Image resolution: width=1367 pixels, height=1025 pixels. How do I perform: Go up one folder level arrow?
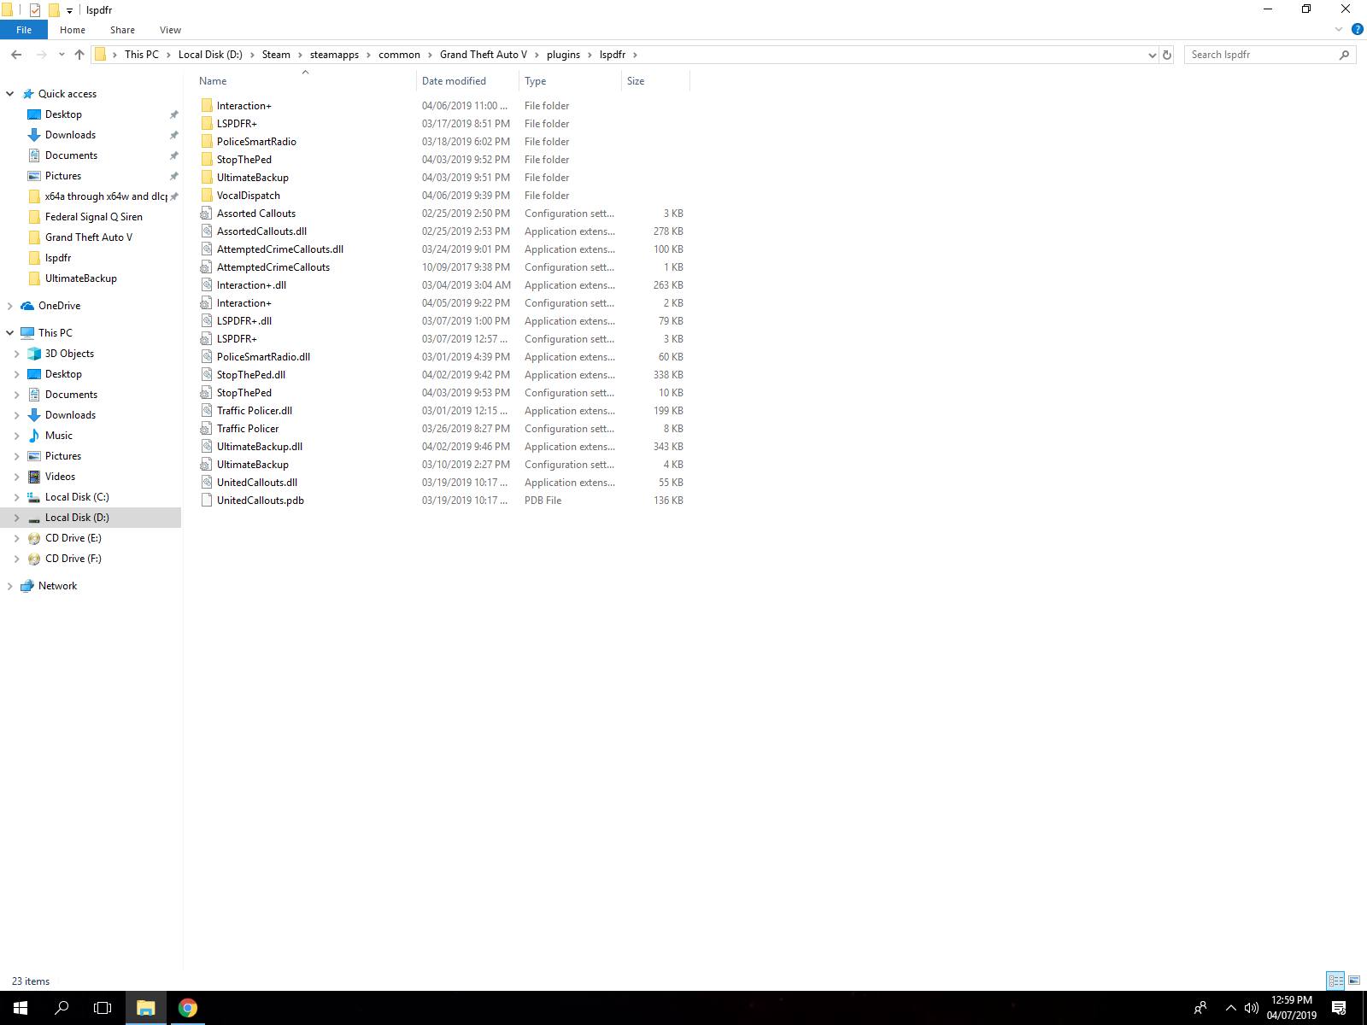click(79, 55)
